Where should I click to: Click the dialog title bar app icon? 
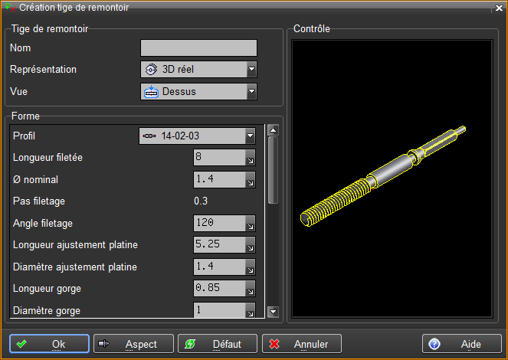(x=10, y=8)
